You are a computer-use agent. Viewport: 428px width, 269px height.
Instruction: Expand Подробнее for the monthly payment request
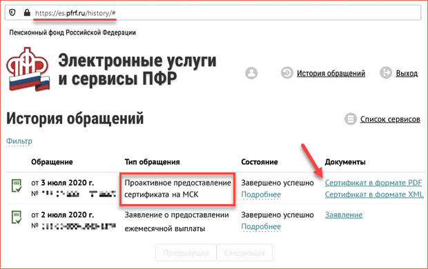click(x=261, y=226)
